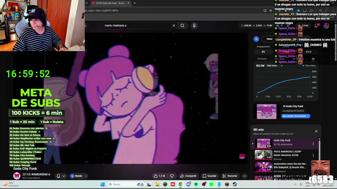Open YouTube notifications bell

[x=316, y=25]
